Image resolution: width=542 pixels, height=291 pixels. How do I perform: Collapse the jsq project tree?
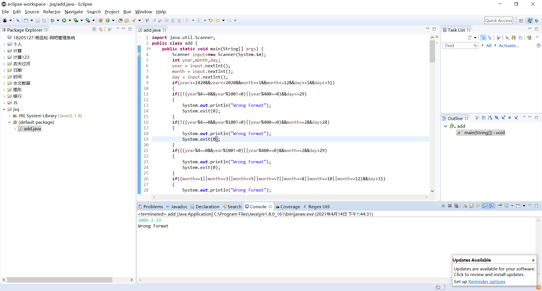click(x=4, y=109)
